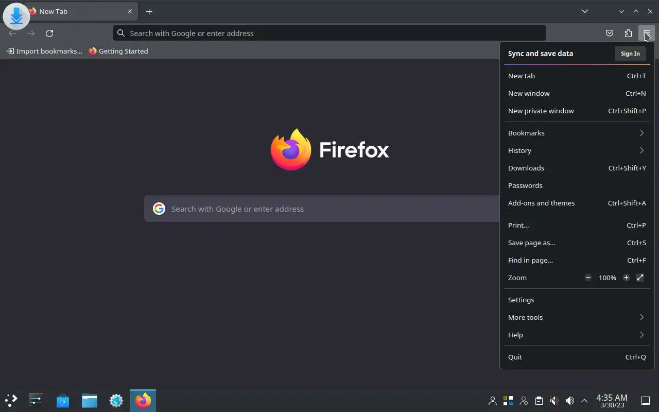The width and height of the screenshot is (659, 412).
Task: Open System Settings sliders icon on taskbar
Action: [x=36, y=400]
